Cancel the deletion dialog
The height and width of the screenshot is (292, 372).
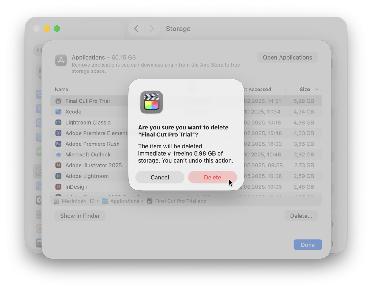pos(160,177)
